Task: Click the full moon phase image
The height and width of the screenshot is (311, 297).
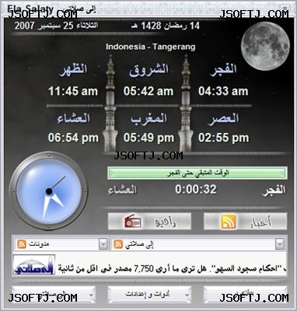Action: pyautogui.click(x=265, y=46)
